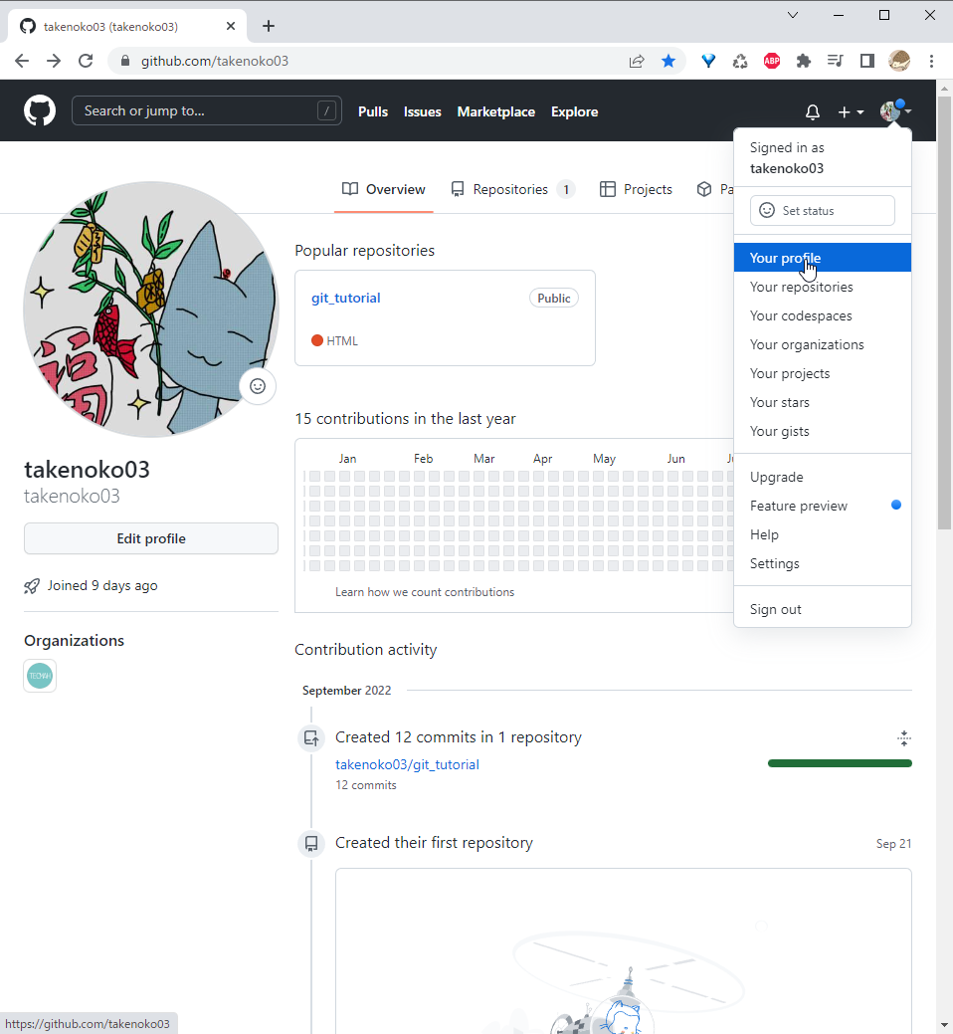Open Help in the menu
Viewport: 953px width, 1034px height.
[x=823, y=534]
